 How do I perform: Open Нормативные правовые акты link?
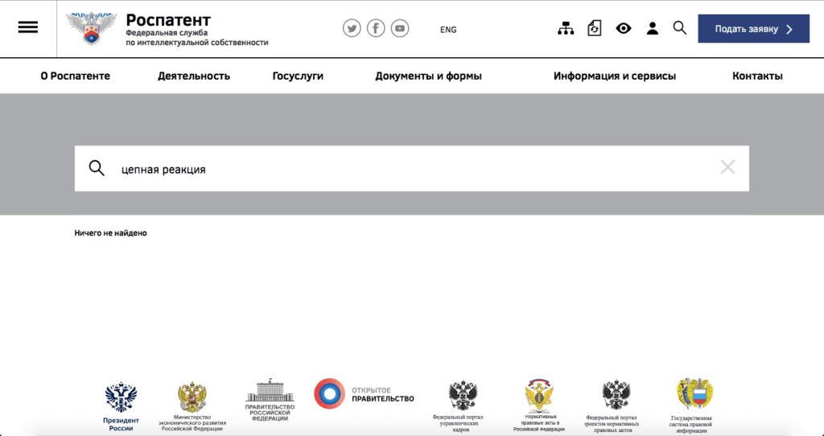pos(539,406)
